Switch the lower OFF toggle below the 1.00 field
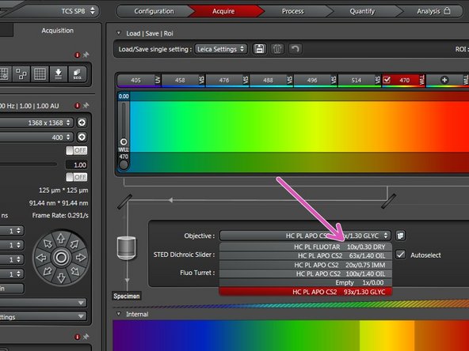 [77, 177]
